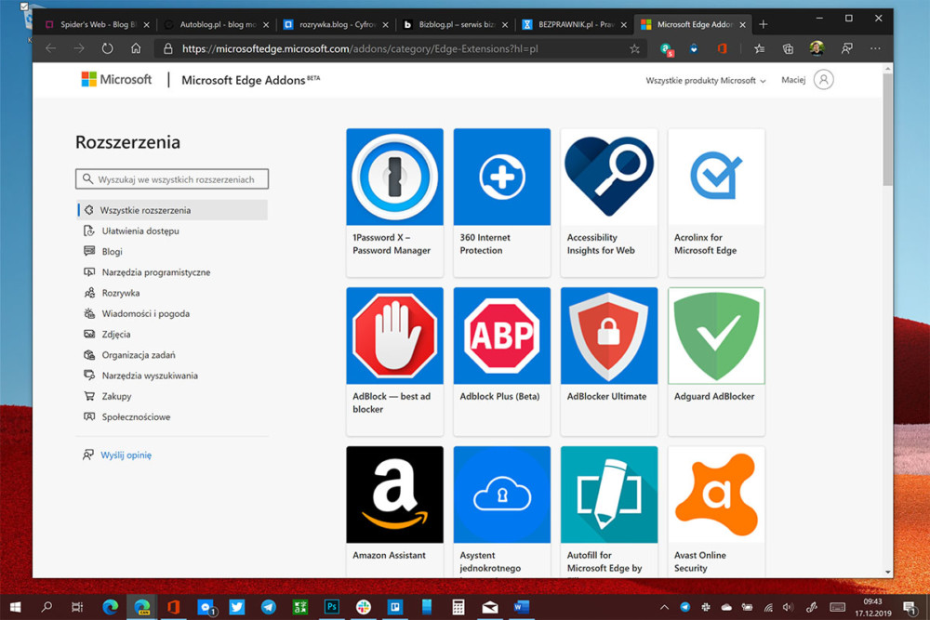Open the Favorites list toolbar icon

(x=759, y=48)
